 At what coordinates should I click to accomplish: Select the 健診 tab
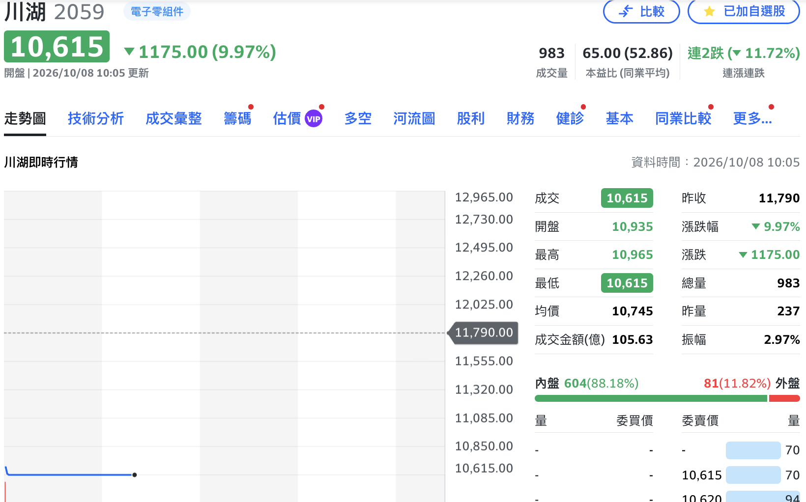[x=570, y=118]
